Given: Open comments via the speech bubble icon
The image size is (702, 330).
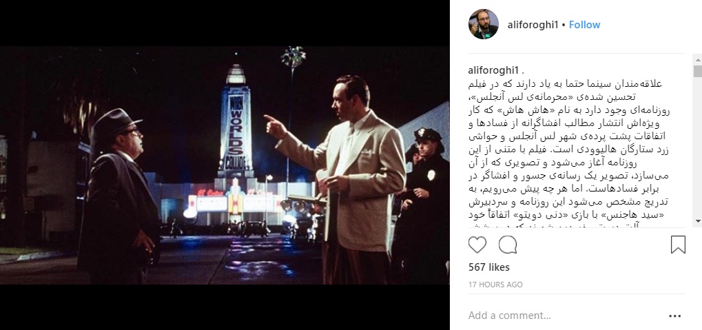Looking at the screenshot, I should click(508, 245).
